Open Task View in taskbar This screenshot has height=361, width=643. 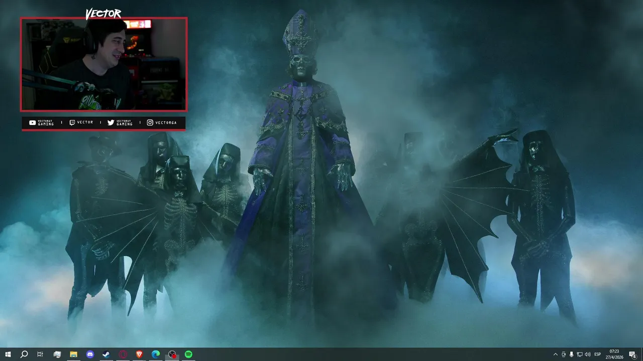[x=40, y=354]
